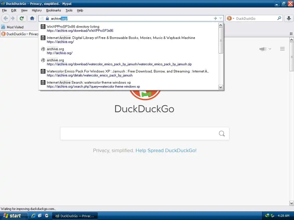Click the magnifier button in page search box
Viewport: 294px width, 220px height.
222,133
